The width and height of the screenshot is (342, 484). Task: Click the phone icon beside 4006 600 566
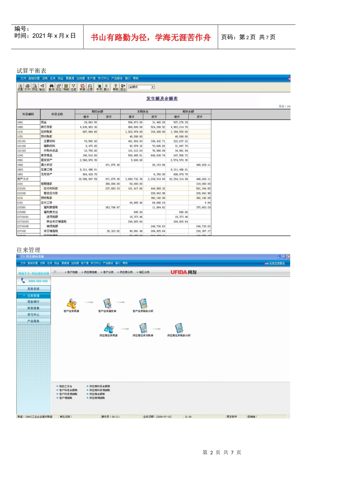pos(23,281)
